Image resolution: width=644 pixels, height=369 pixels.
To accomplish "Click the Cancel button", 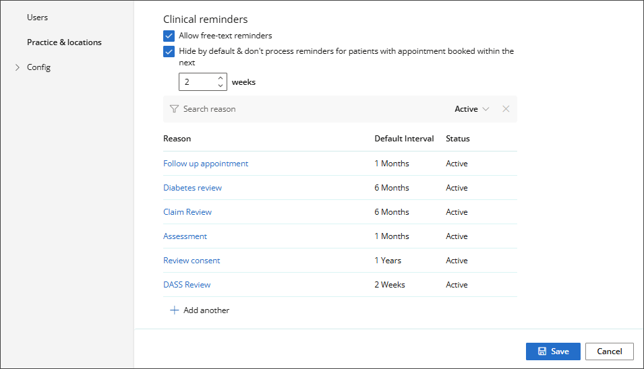I will [x=609, y=351].
